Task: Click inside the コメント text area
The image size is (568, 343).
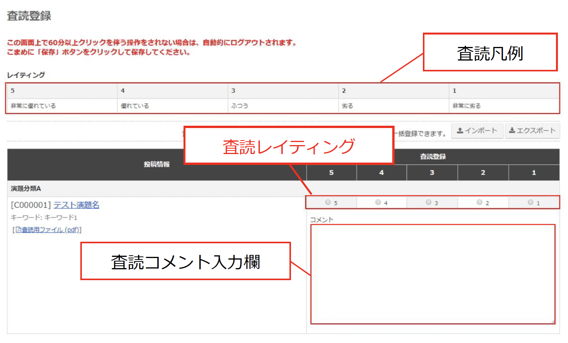Action: [432, 274]
